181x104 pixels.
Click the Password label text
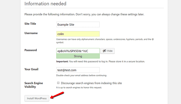pos(30,50)
